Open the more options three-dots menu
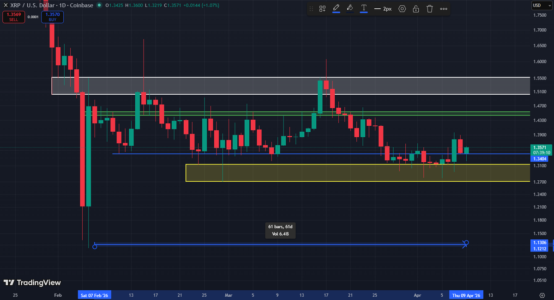This screenshot has width=554, height=300. point(444,8)
